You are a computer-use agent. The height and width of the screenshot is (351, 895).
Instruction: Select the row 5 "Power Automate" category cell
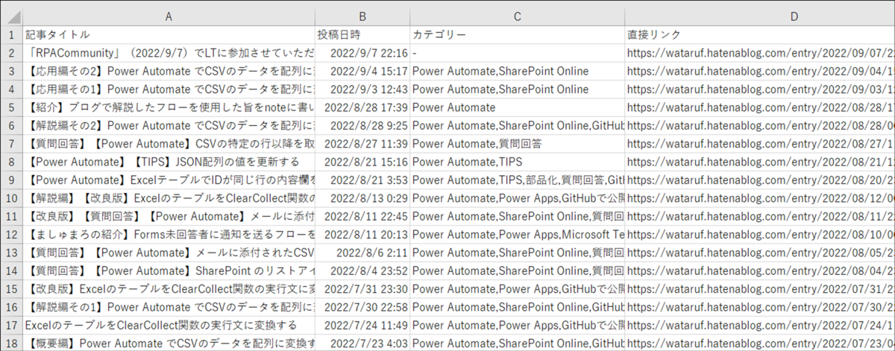[x=517, y=107]
